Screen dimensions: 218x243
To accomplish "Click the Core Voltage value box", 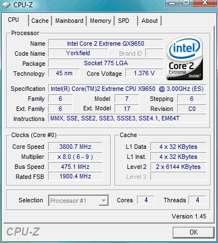I will coord(144,73).
